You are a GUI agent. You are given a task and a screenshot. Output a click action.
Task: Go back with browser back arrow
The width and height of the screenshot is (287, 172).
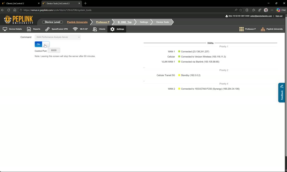click(3, 10)
